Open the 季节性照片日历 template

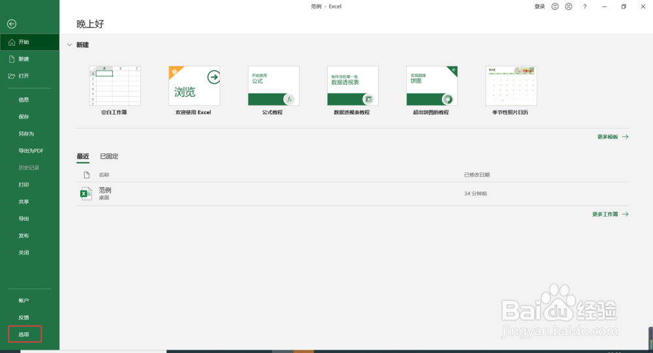click(511, 90)
